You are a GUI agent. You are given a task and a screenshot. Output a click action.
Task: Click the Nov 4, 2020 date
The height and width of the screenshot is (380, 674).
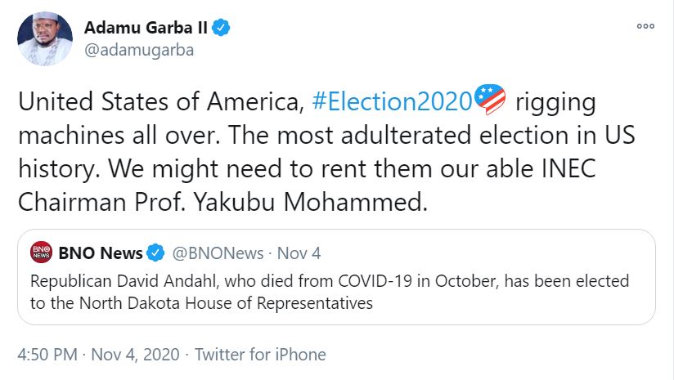pos(134,355)
